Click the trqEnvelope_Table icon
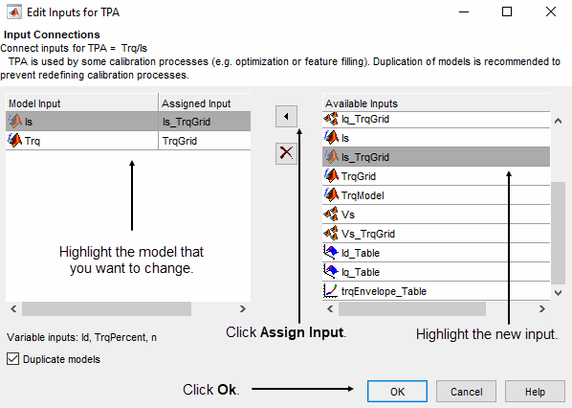 tap(331, 291)
